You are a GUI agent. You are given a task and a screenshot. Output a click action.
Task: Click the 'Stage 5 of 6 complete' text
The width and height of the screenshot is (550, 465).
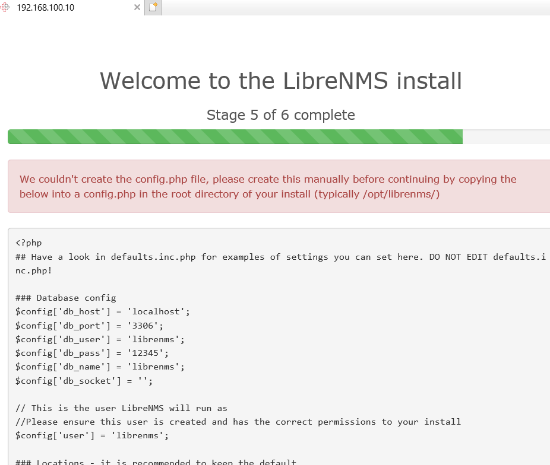pyautogui.click(x=280, y=115)
